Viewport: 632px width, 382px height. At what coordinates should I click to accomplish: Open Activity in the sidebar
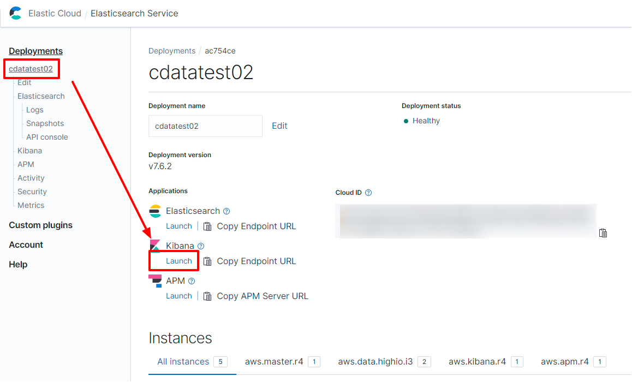point(31,178)
